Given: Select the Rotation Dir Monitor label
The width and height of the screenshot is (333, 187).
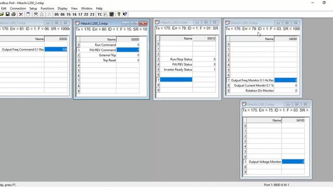Looking at the screenshot, I should (x=260, y=90).
